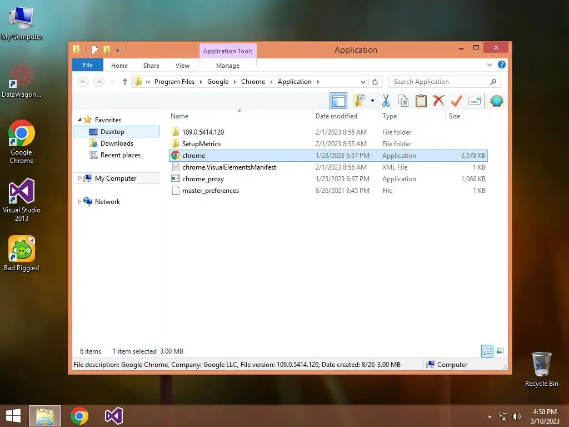Sort by the Date modified column header
This screenshot has height=427, width=569.
click(345, 116)
